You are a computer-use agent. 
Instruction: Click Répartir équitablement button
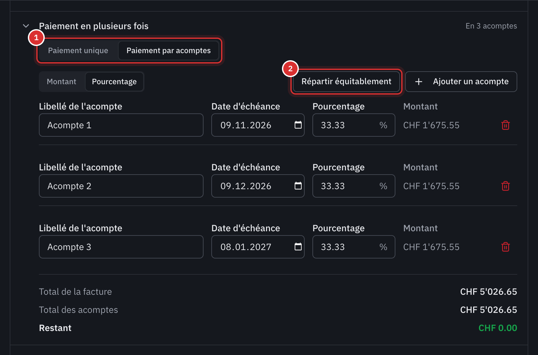coord(346,82)
